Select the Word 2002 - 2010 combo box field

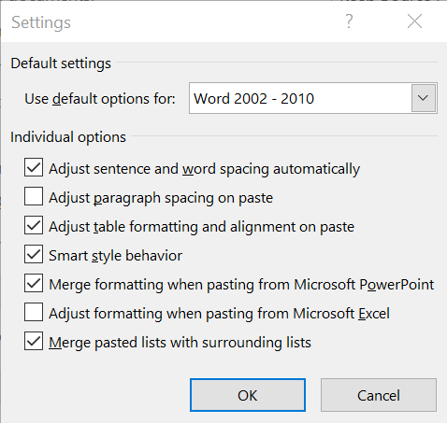pyautogui.click(x=313, y=98)
